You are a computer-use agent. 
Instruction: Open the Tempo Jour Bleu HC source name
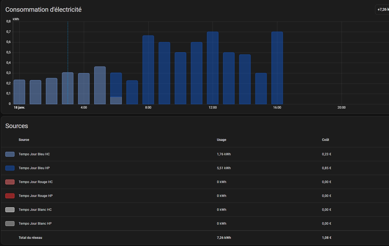click(x=34, y=154)
